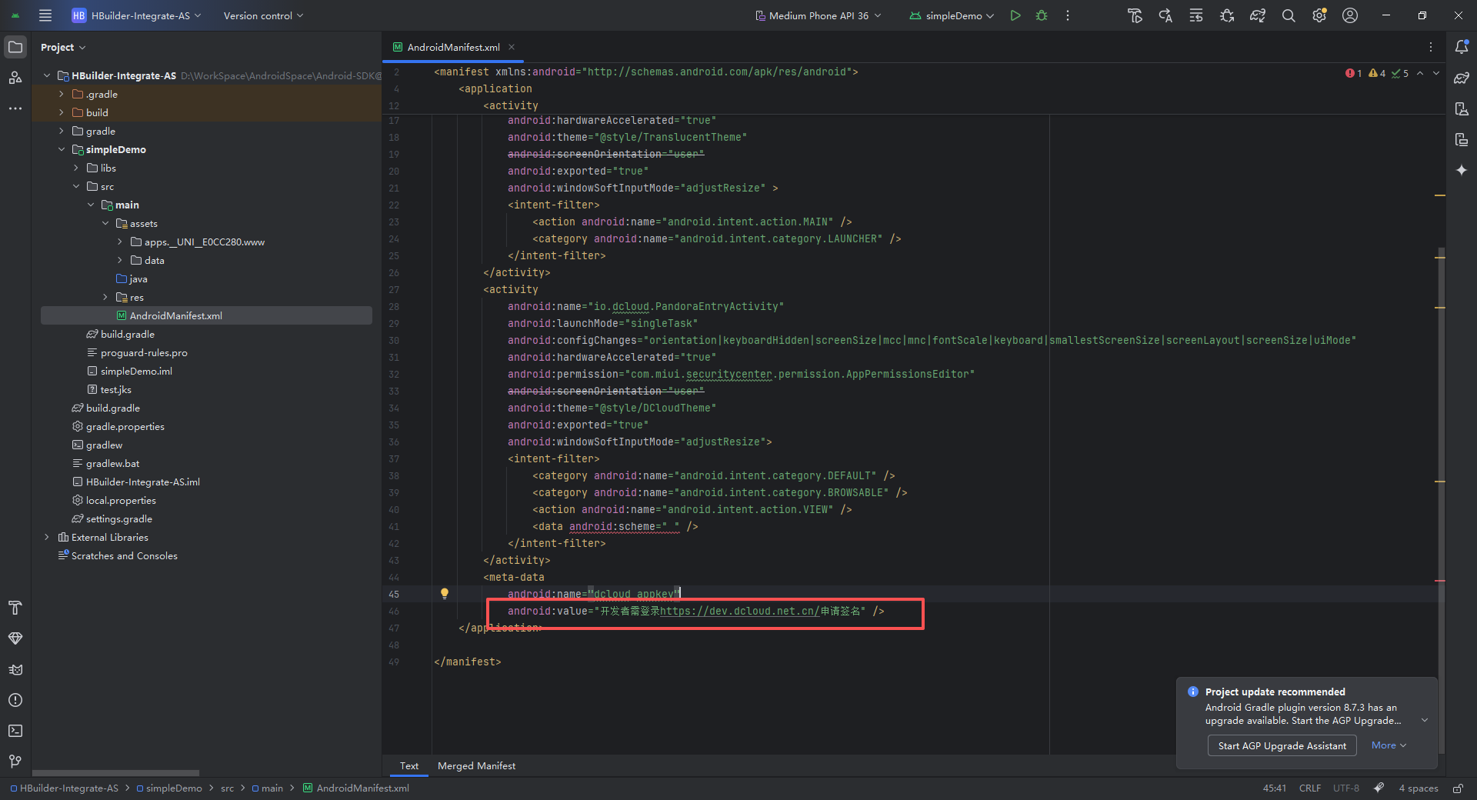
Task: Open the simpleDemo run configuration dropdown
Action: pos(952,15)
